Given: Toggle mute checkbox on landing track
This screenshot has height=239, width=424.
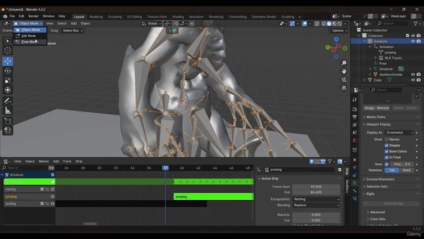Looking at the screenshot, I should click(x=42, y=204).
